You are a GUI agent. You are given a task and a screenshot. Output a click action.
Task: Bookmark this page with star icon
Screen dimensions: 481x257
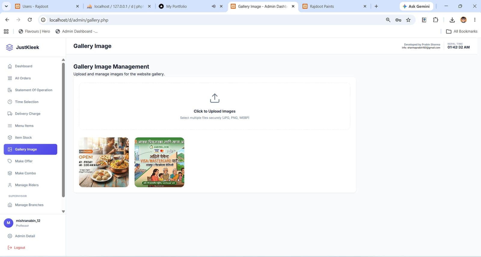tap(408, 20)
